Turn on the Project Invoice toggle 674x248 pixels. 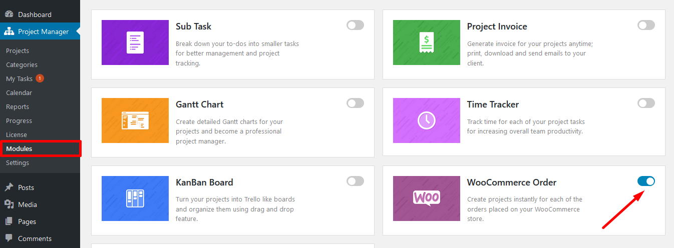(x=646, y=25)
